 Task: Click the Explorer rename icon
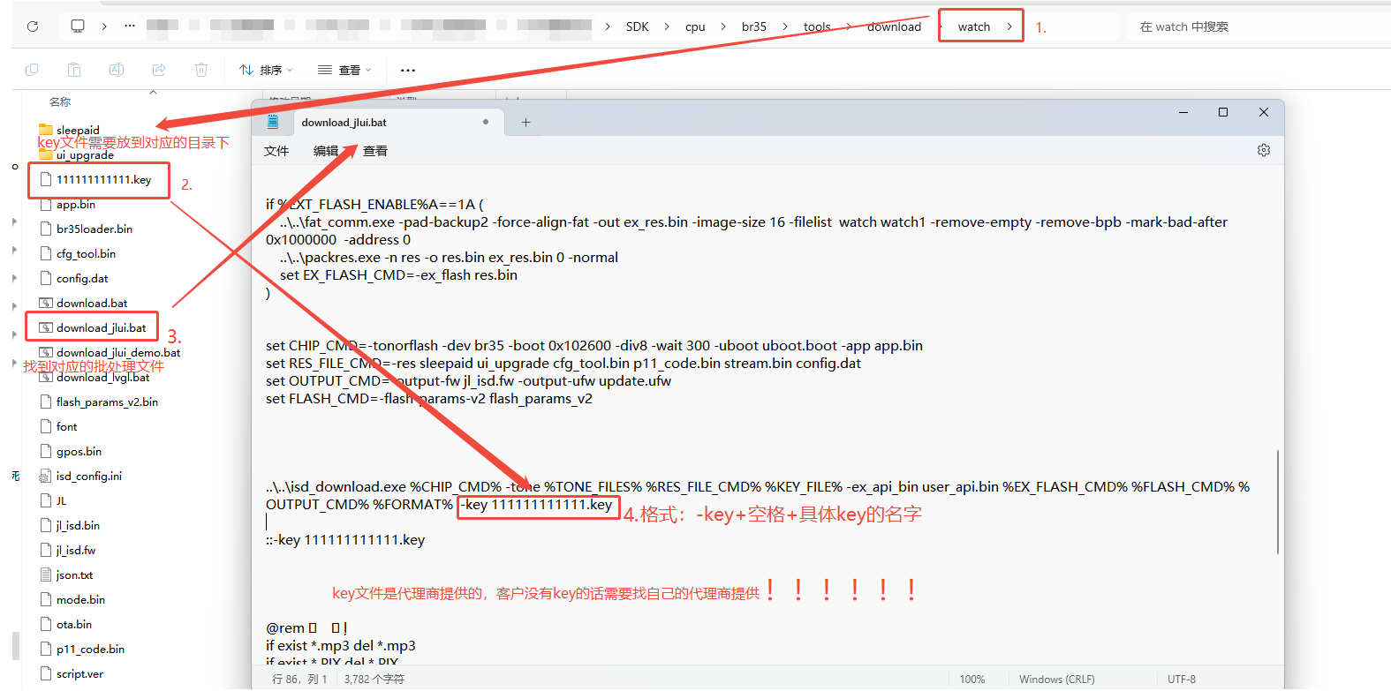(117, 70)
